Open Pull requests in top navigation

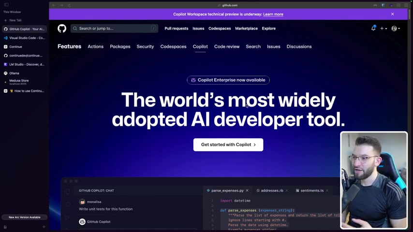[x=176, y=29]
